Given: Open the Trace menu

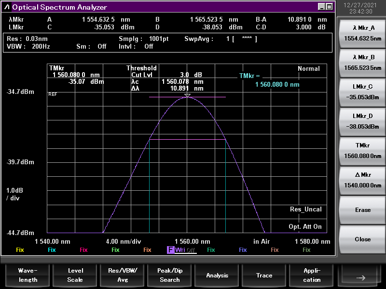Looking at the screenshot, I should (x=264, y=275).
